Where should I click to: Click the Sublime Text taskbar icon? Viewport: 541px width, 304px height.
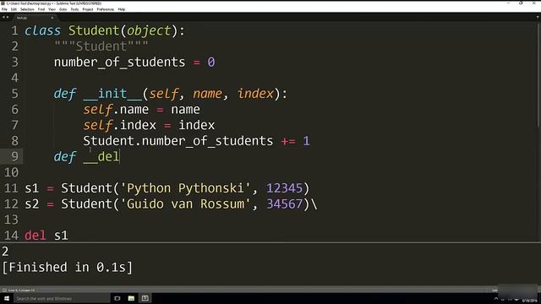click(x=145, y=298)
